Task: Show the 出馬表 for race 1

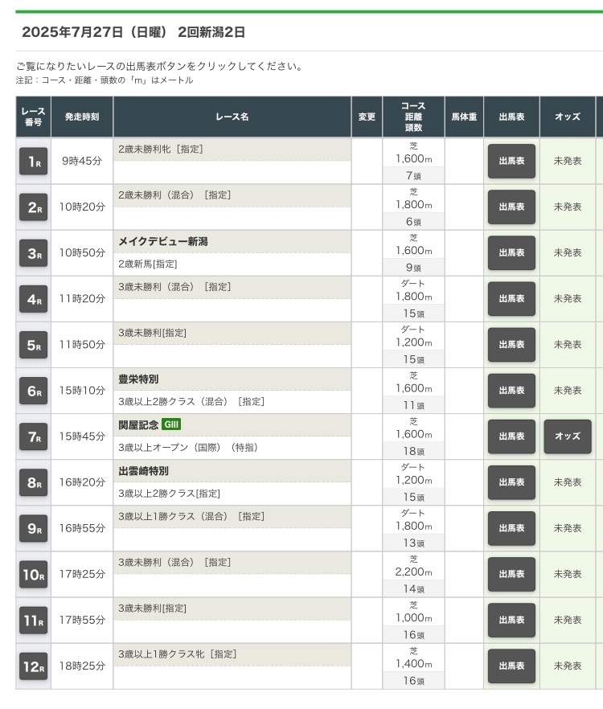Action: [511, 161]
